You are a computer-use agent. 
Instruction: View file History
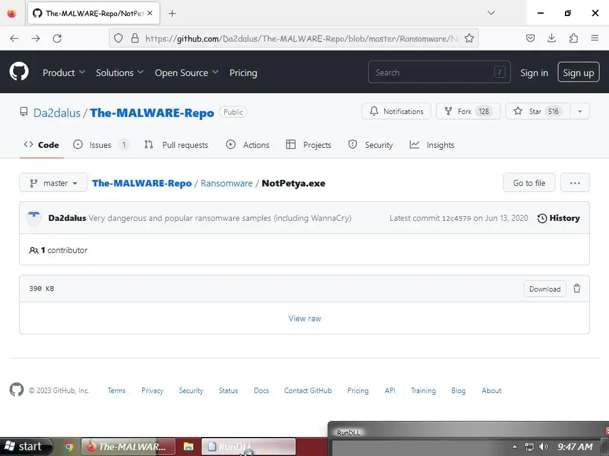point(558,218)
